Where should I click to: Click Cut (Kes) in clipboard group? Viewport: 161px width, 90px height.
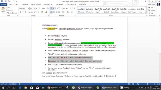[8, 7]
